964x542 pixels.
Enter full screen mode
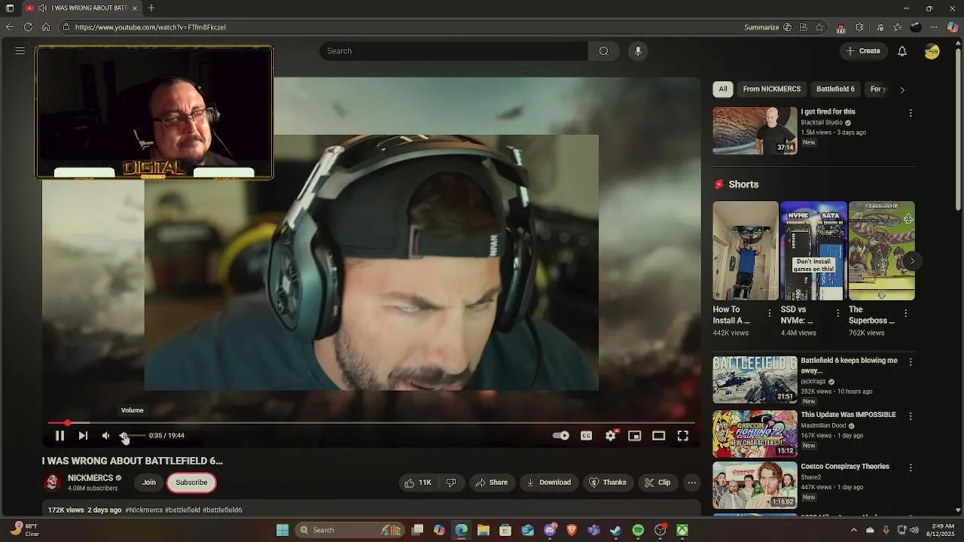[x=682, y=435]
